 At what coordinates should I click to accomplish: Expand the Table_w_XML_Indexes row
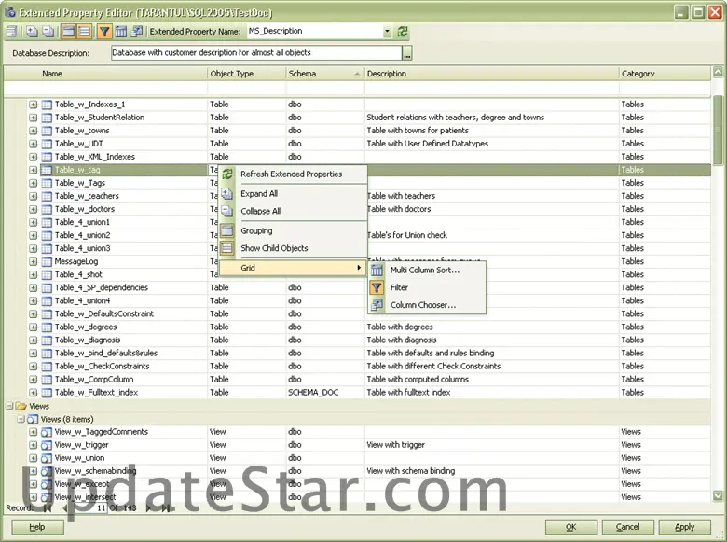point(33,157)
